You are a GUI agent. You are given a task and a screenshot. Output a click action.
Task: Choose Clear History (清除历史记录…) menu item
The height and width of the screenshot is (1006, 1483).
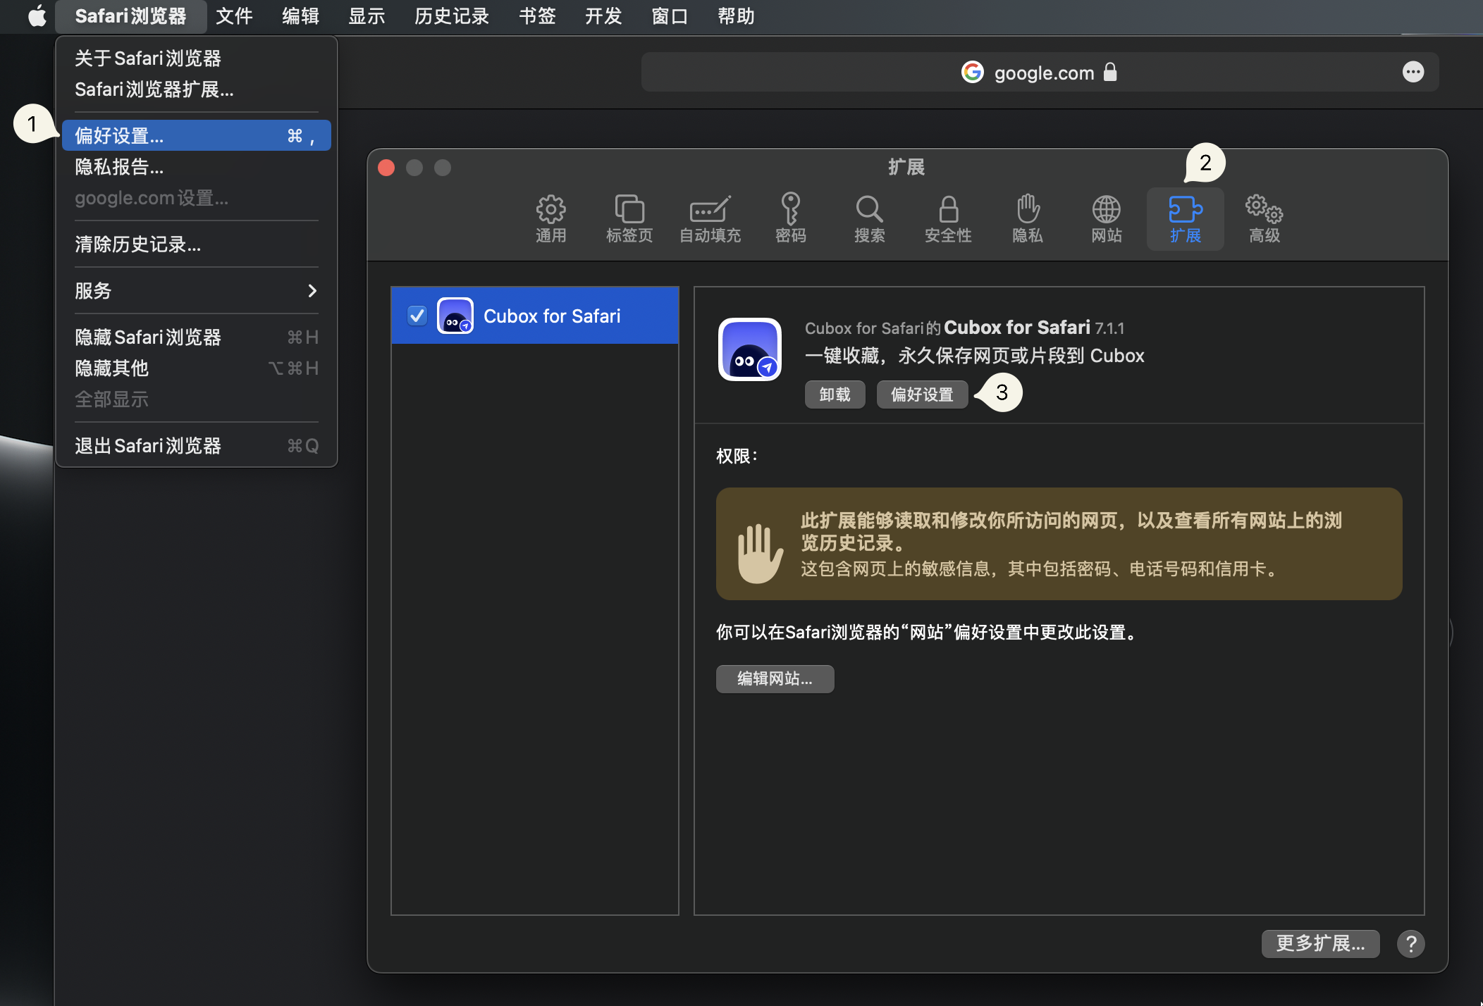(197, 244)
